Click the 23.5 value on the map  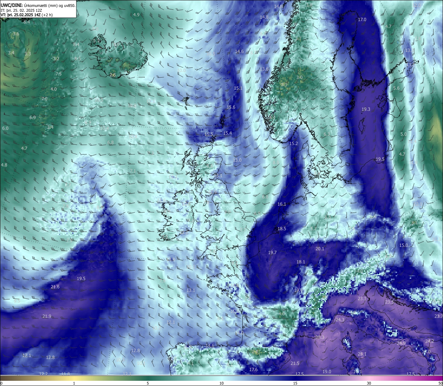[x=389, y=302]
